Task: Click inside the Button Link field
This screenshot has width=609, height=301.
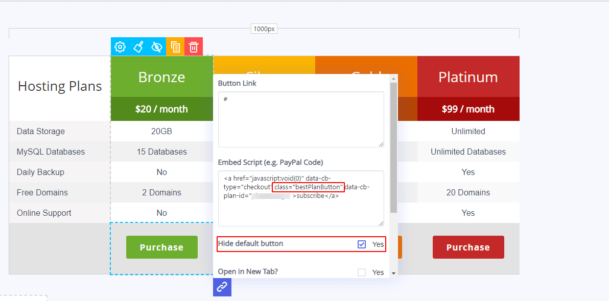Action: (301, 118)
